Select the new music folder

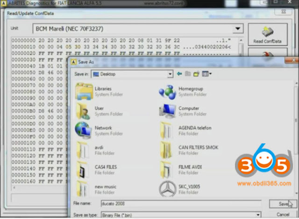click(x=96, y=189)
